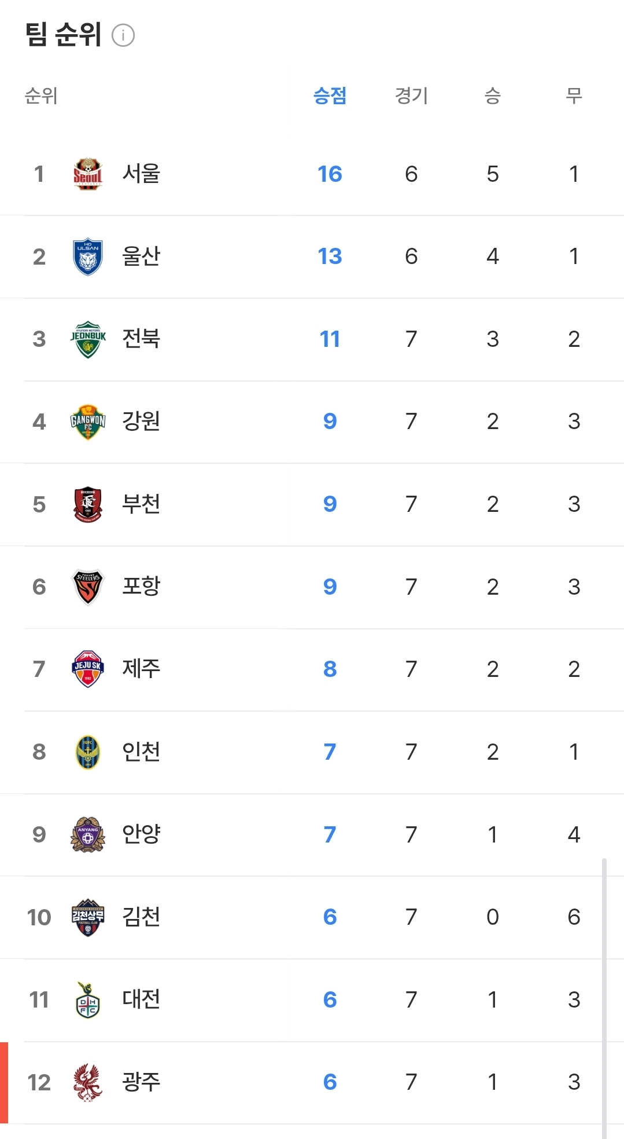Sort by the 승점 column header
The image size is (624, 1139).
[x=330, y=96]
